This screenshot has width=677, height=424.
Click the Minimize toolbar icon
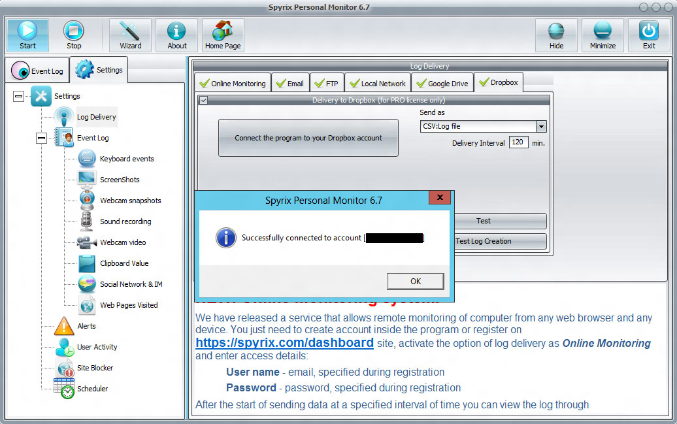603,31
